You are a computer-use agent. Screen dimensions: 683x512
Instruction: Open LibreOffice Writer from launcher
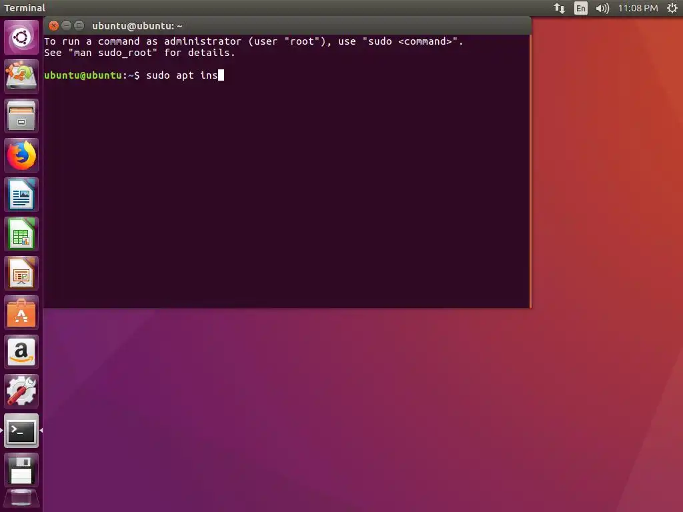tap(21, 195)
